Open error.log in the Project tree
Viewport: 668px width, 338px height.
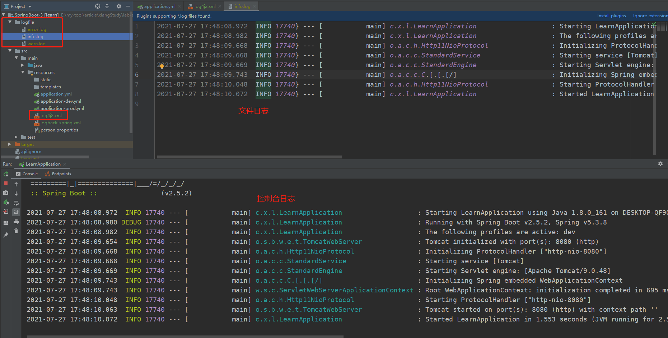pos(37,29)
